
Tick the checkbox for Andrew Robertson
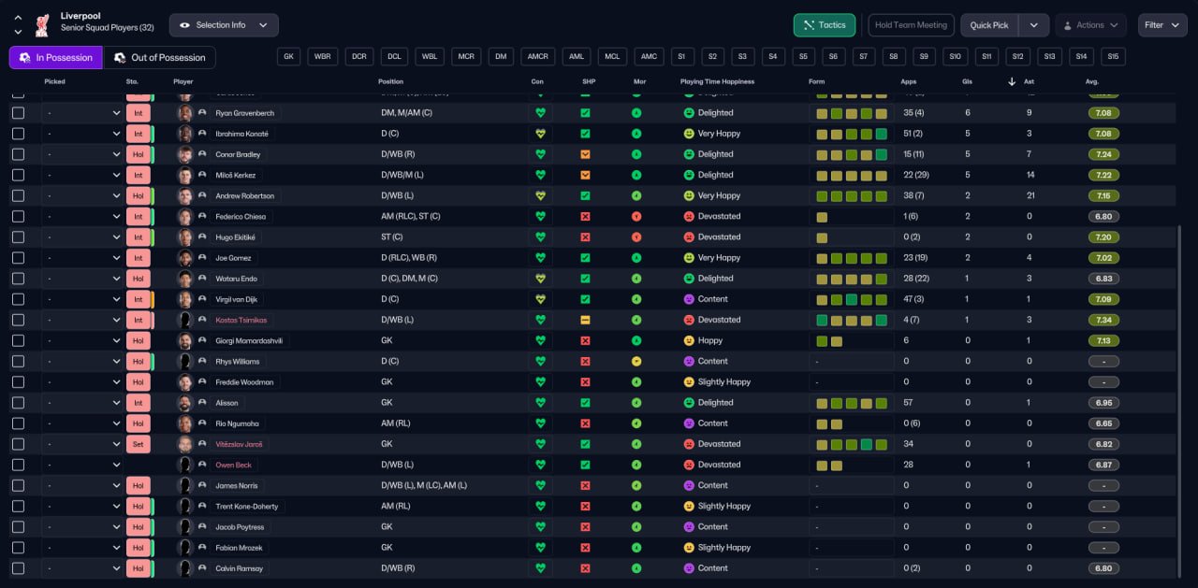coord(18,196)
